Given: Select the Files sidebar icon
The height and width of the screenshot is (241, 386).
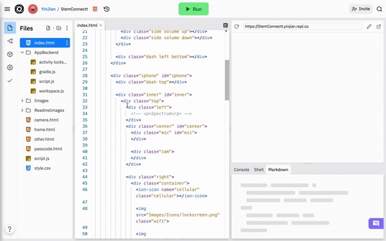Looking at the screenshot, I should 10,28.
